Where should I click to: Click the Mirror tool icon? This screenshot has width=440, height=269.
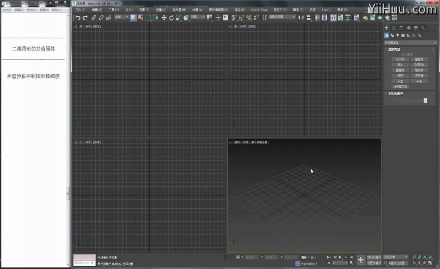[301, 17]
